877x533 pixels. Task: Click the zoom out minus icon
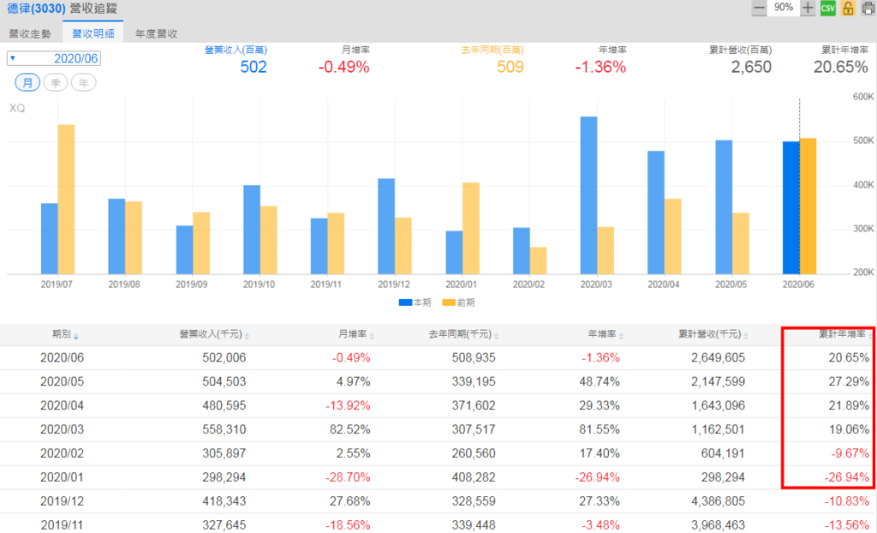pyautogui.click(x=759, y=8)
